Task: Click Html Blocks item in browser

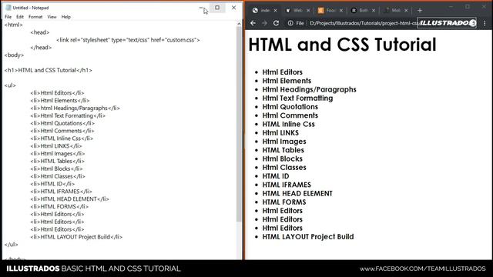Action: 283,159
